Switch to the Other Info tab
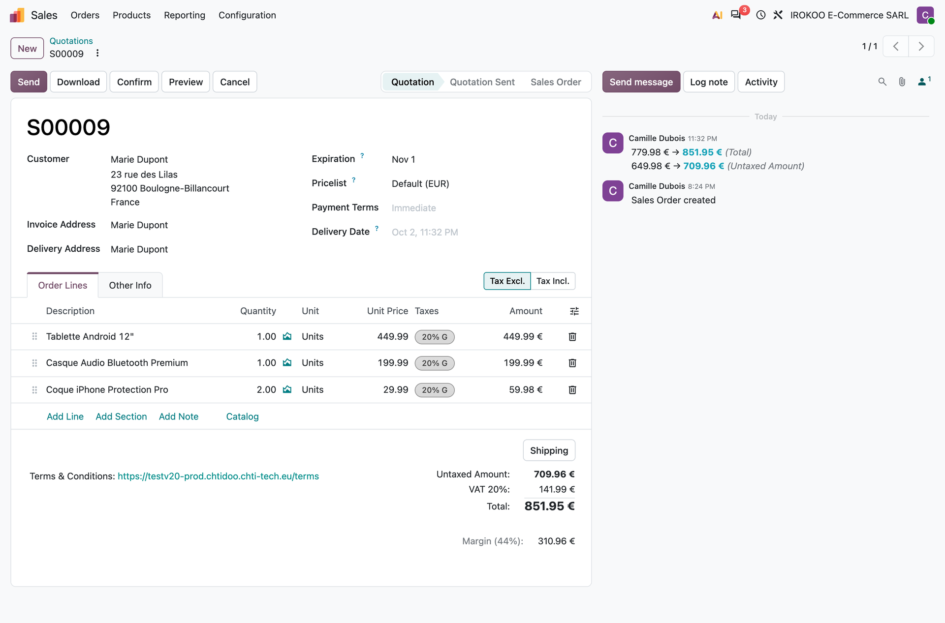The width and height of the screenshot is (945, 623). pos(130,286)
